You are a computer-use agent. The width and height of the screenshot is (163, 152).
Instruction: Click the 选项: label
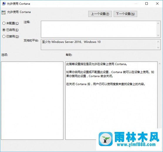(x=5, y=55)
